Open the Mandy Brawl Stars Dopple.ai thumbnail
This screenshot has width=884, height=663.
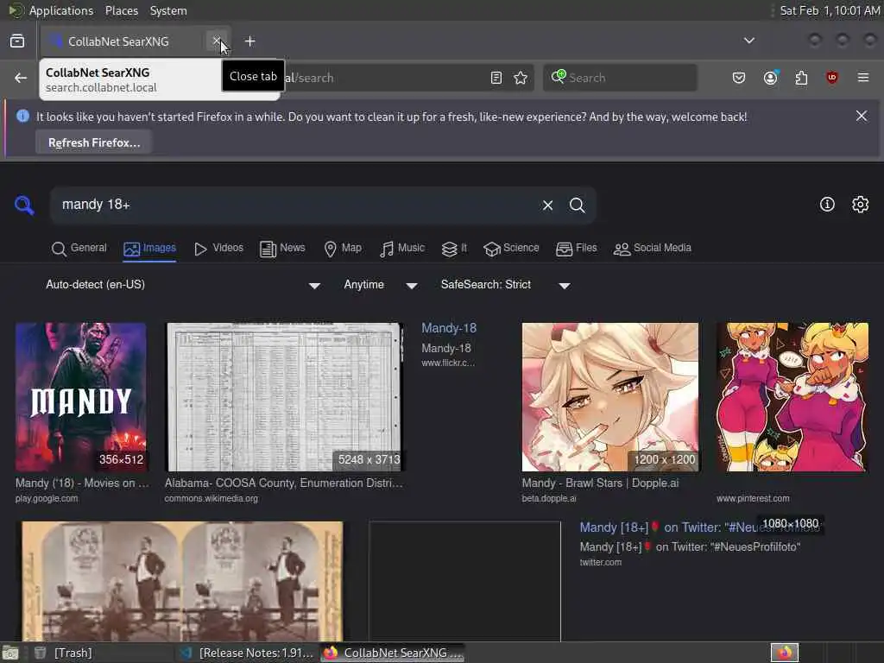point(610,397)
